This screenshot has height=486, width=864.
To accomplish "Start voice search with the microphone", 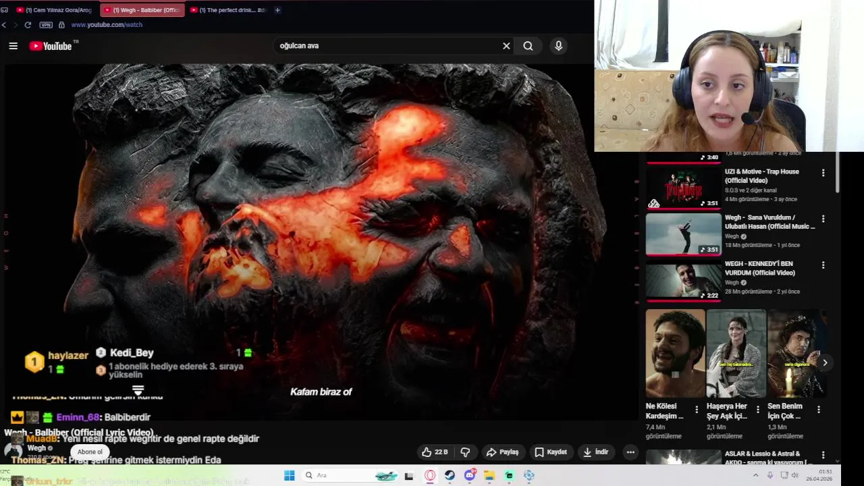I will point(558,46).
